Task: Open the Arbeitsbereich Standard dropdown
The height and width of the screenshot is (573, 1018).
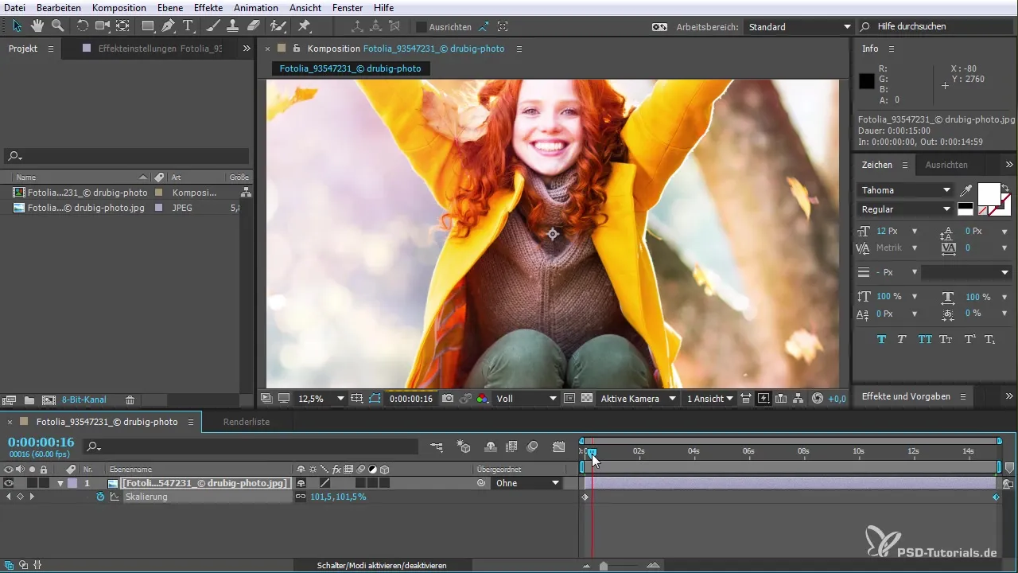Action: (798, 26)
